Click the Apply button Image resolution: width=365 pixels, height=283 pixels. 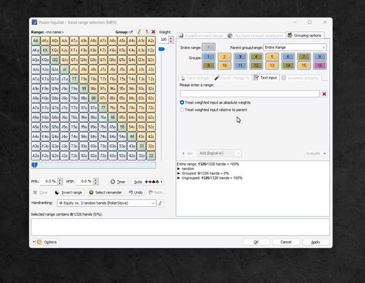(316, 242)
